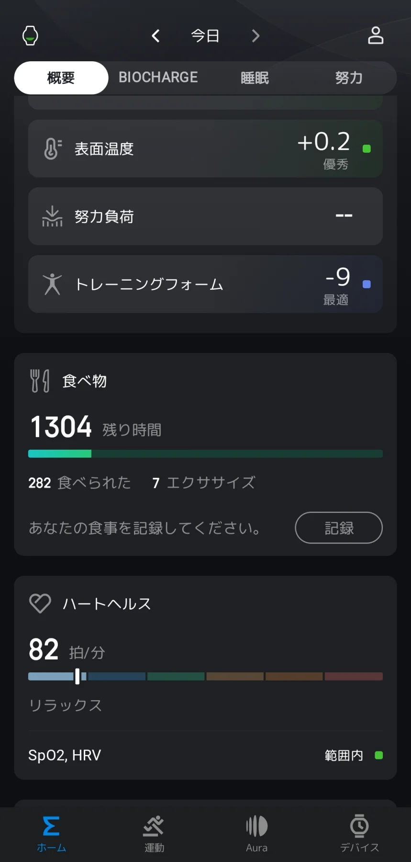Tap the トレーニングフォーム figure icon
This screenshot has width=411, height=862.
coord(52,284)
